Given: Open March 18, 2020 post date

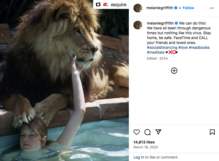Looking at the screenshot, I should [146, 147].
